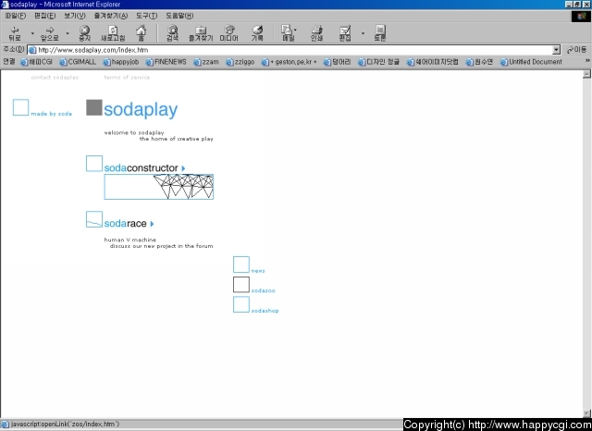Open the news text link
Image resolution: width=592 pixels, height=431 pixels.
click(x=258, y=271)
